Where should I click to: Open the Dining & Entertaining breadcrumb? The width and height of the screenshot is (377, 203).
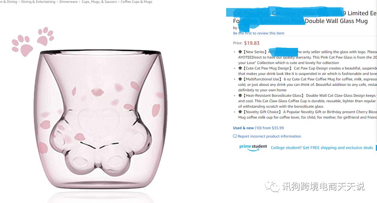point(38,2)
